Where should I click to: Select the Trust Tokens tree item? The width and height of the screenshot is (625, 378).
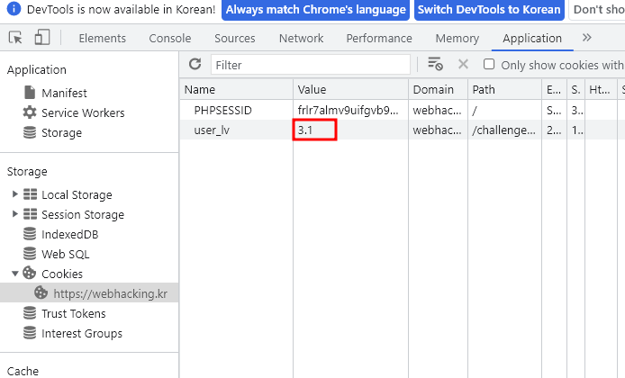pos(73,313)
